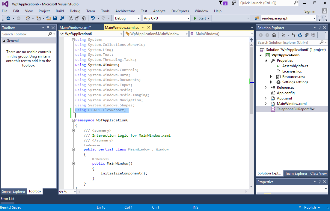Viewport: 330px width, 211px height.
Task: Click the Search Toolbox input field
Action: coord(28,34)
